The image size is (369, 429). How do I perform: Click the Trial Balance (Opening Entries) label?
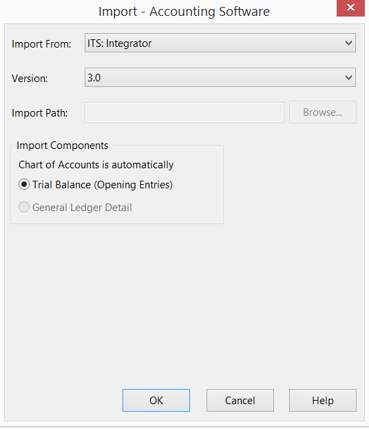click(x=103, y=185)
